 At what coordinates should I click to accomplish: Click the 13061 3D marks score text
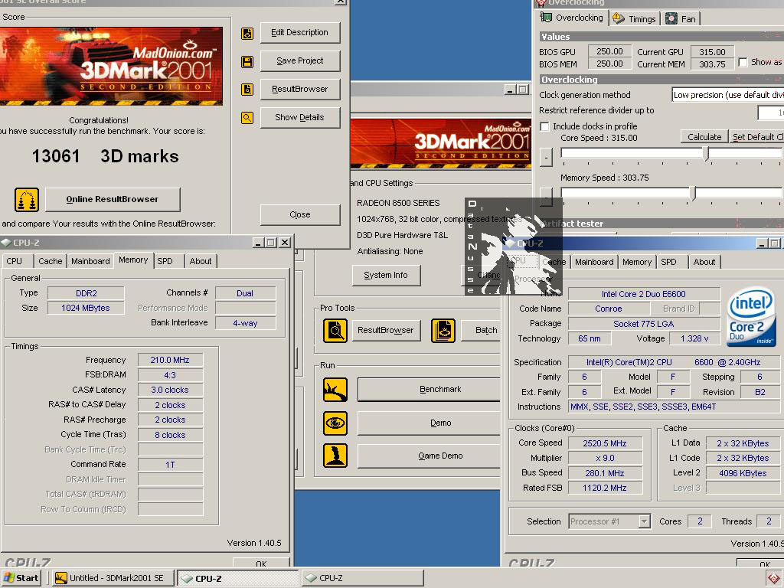pyautogui.click(x=105, y=156)
